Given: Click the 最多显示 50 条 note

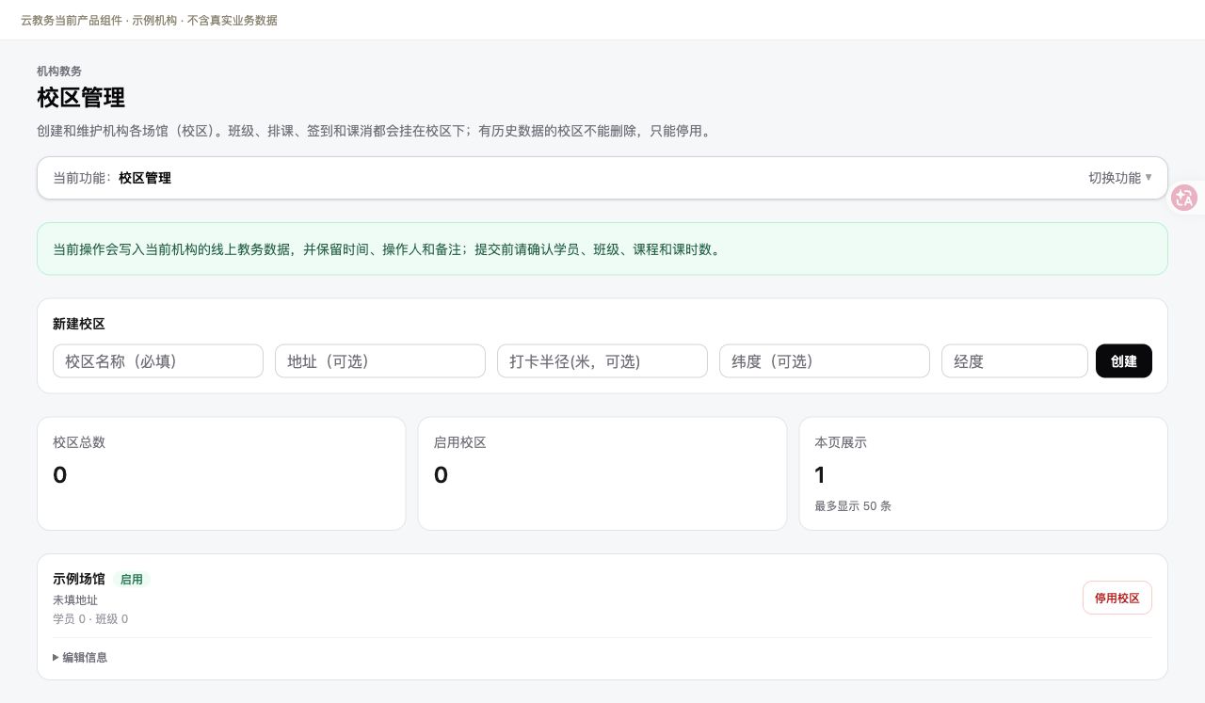Looking at the screenshot, I should click(853, 506).
